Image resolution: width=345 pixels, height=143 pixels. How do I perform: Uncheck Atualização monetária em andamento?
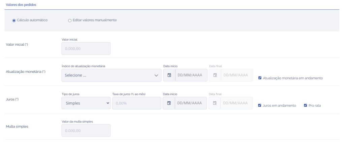260,78
